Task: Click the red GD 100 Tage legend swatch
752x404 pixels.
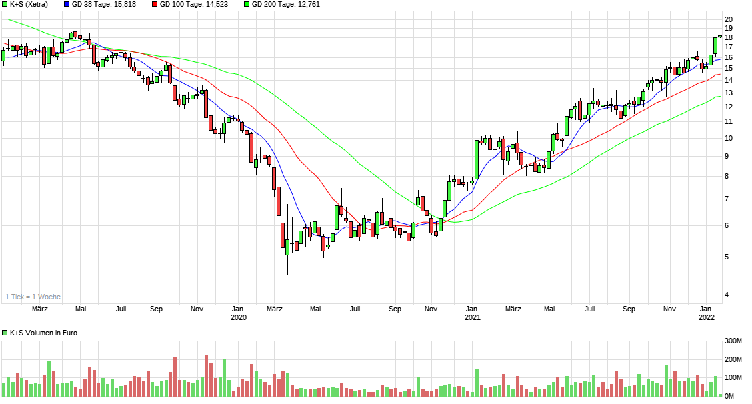Action: pyautogui.click(x=155, y=4)
